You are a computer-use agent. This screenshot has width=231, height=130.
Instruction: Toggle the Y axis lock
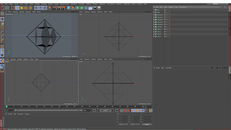click(x=40, y=8)
